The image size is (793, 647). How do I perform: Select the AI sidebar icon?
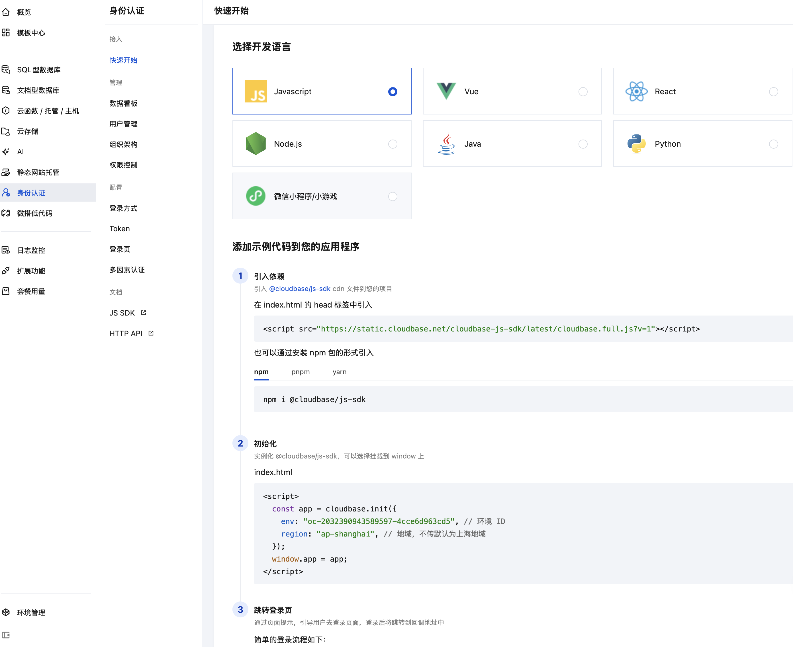6,152
